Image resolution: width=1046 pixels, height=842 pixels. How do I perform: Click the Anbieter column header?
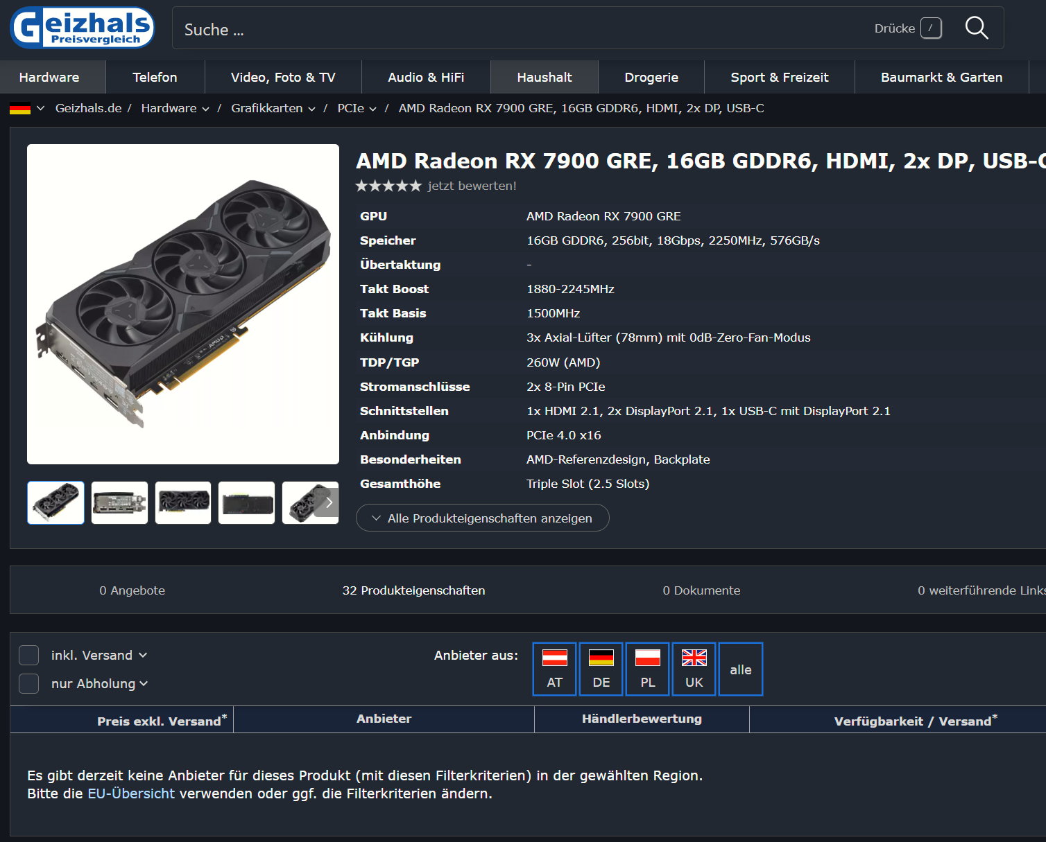point(384,719)
